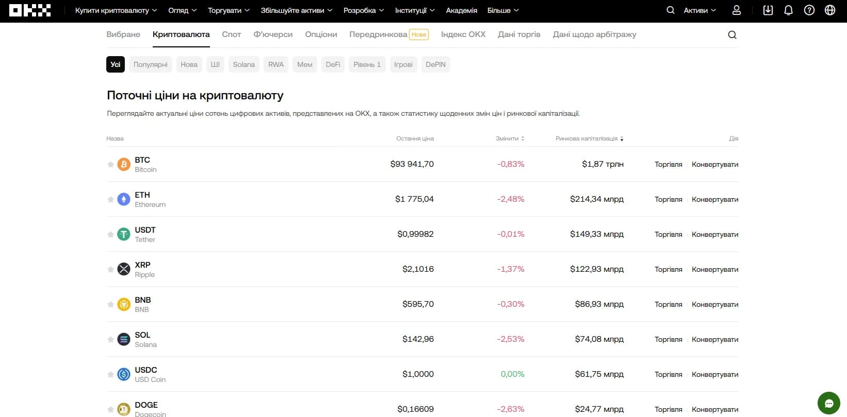Click Конвертувати in the SOL row
Image resolution: width=847 pixels, height=417 pixels.
(x=715, y=339)
